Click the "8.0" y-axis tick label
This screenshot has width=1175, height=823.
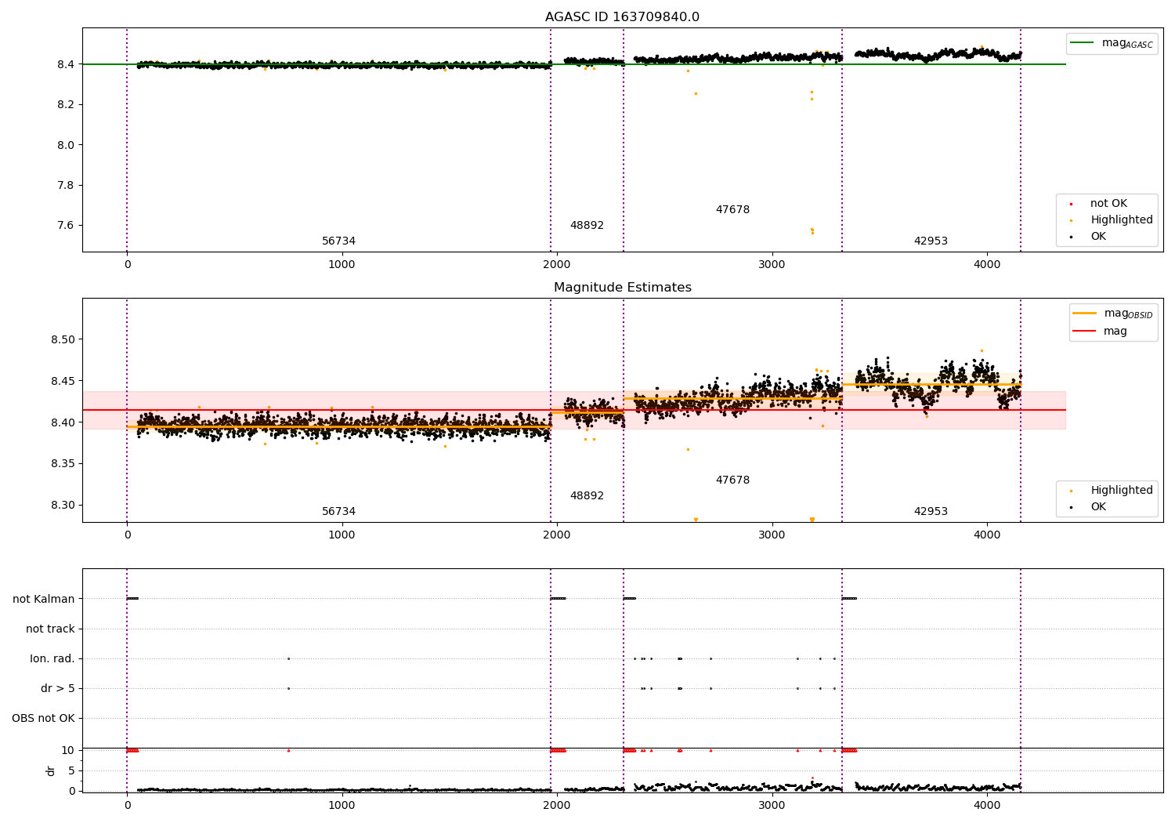(66, 145)
